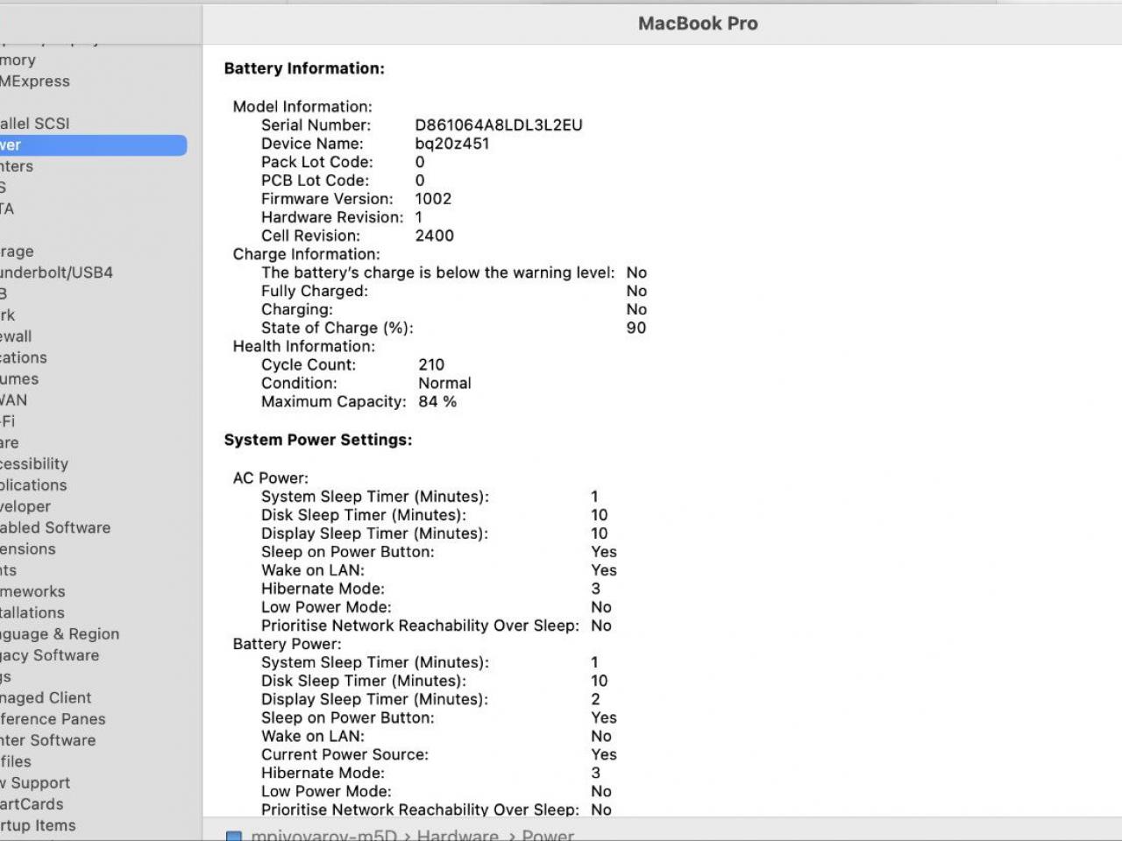
Task: Click the Maximum Capacity value 84 %
Action: [437, 401]
